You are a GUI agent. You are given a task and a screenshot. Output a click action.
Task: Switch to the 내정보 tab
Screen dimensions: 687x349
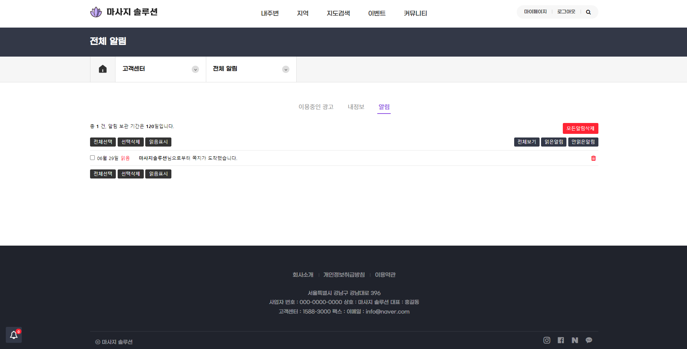pyautogui.click(x=356, y=107)
